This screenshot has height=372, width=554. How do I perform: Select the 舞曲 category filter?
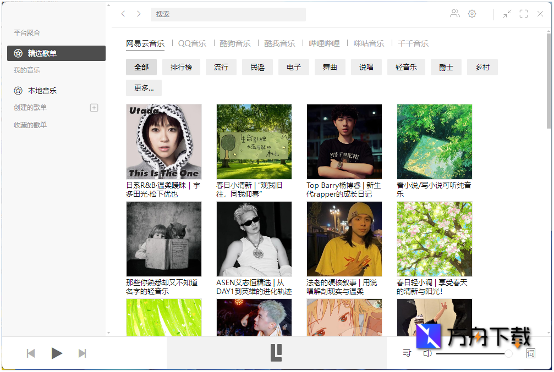coord(330,67)
